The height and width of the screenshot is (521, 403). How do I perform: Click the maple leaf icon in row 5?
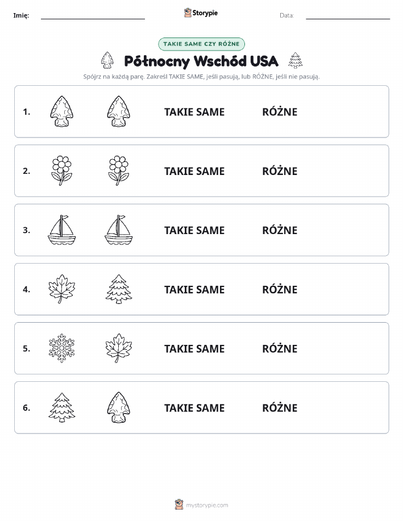click(119, 348)
